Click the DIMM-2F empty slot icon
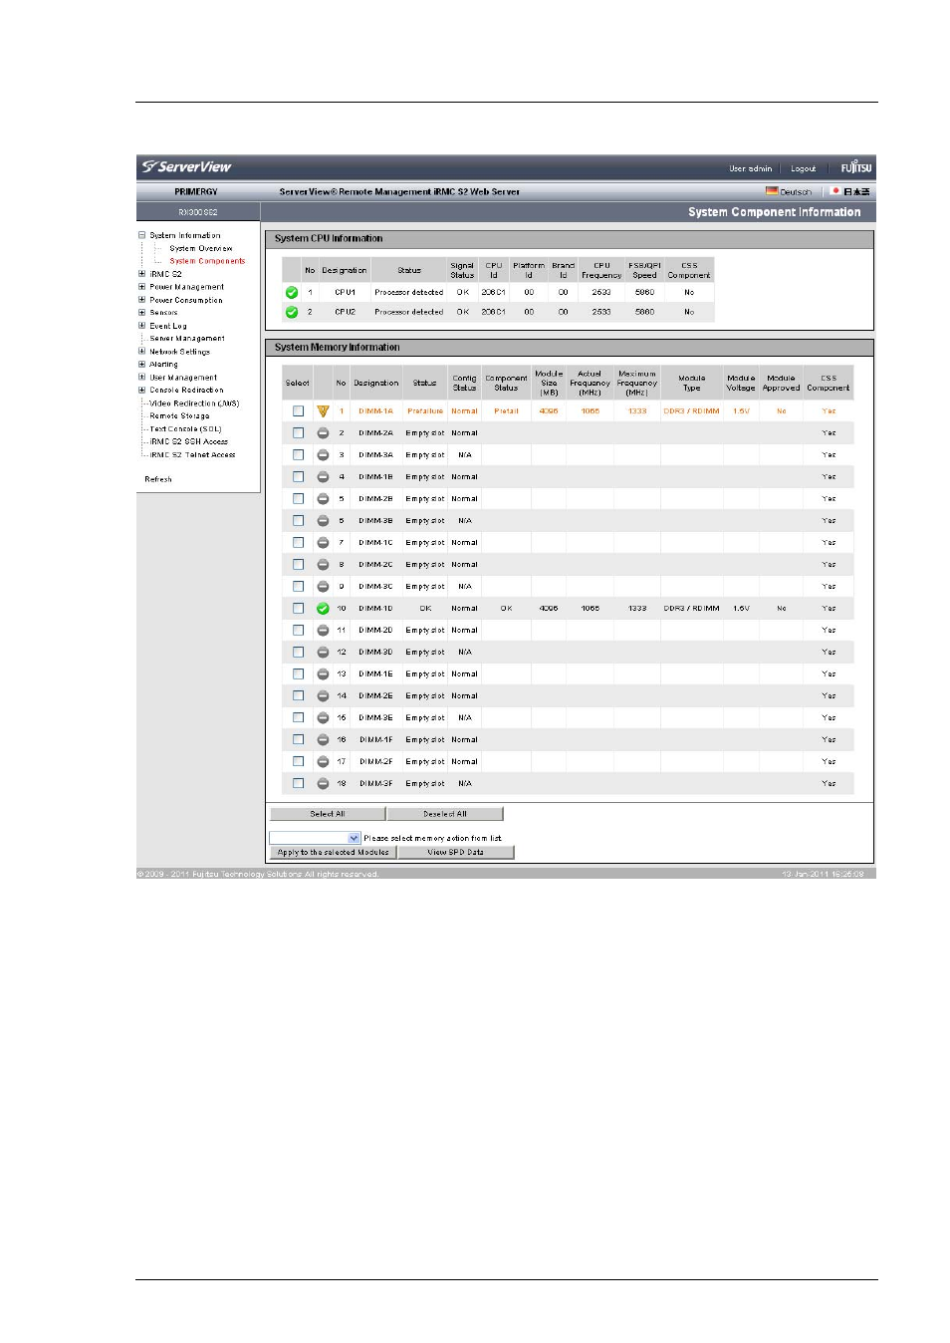The image size is (950, 1343). click(323, 762)
